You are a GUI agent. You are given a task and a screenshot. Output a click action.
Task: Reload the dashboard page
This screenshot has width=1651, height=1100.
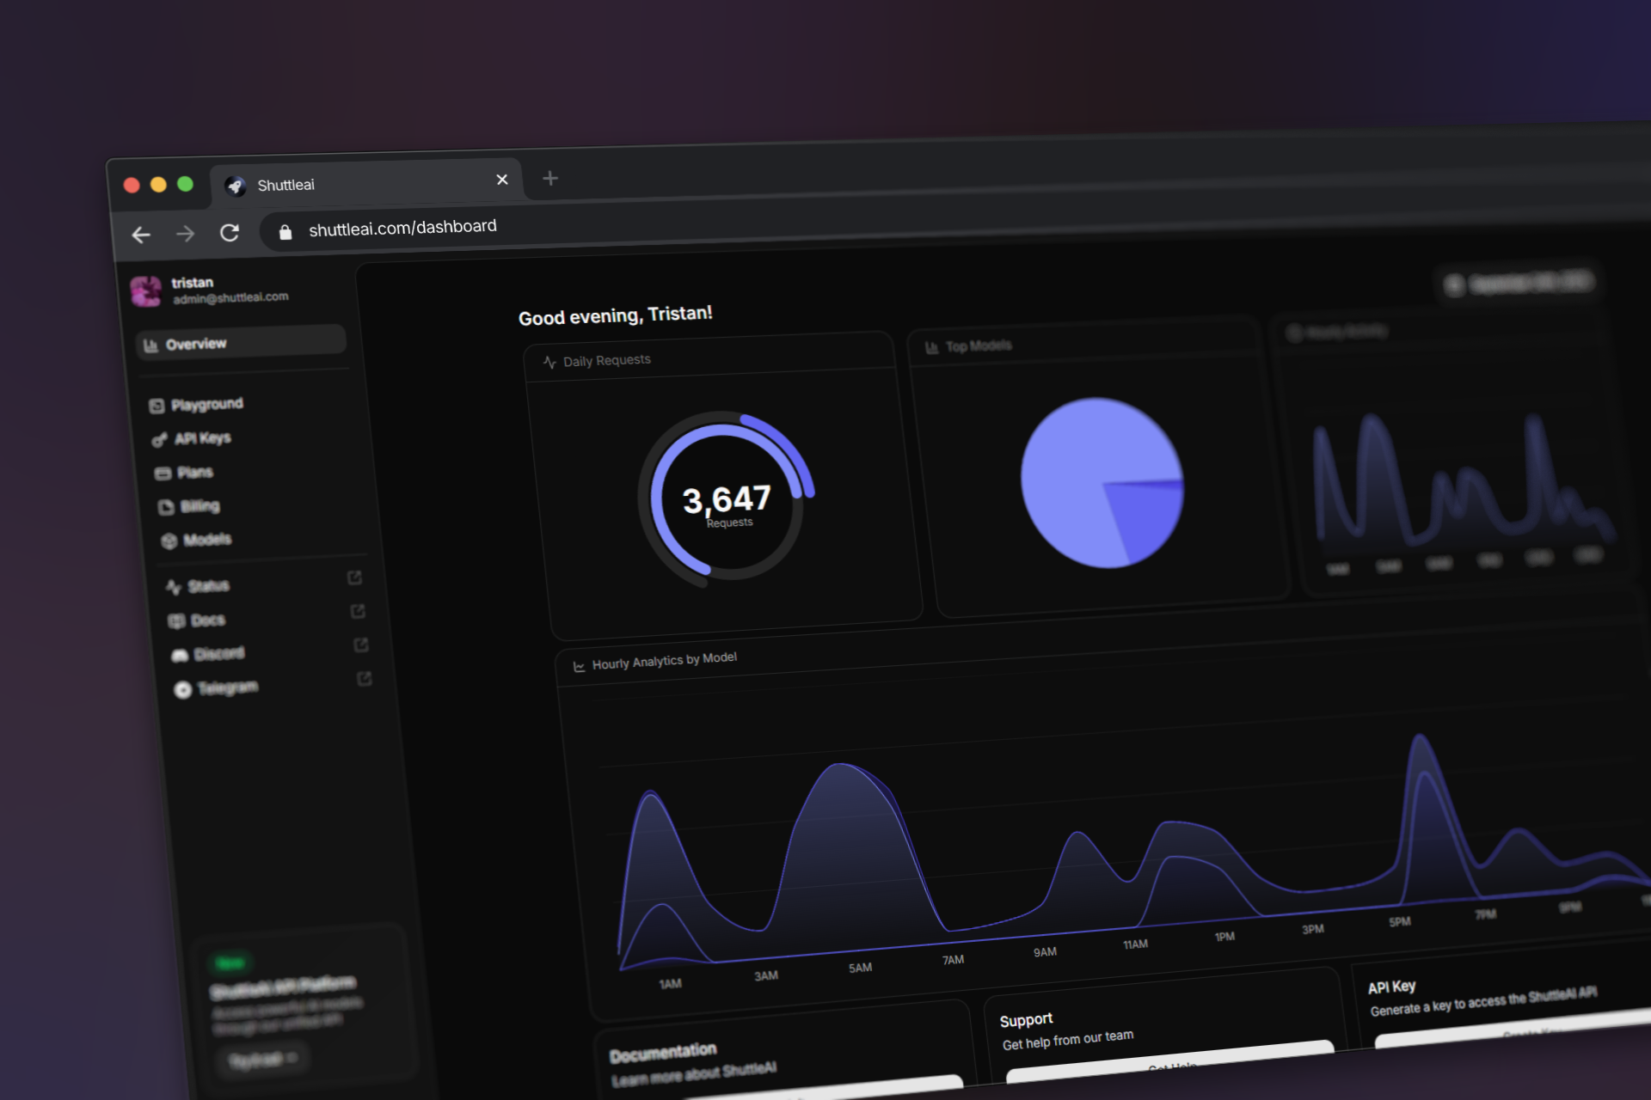click(230, 233)
